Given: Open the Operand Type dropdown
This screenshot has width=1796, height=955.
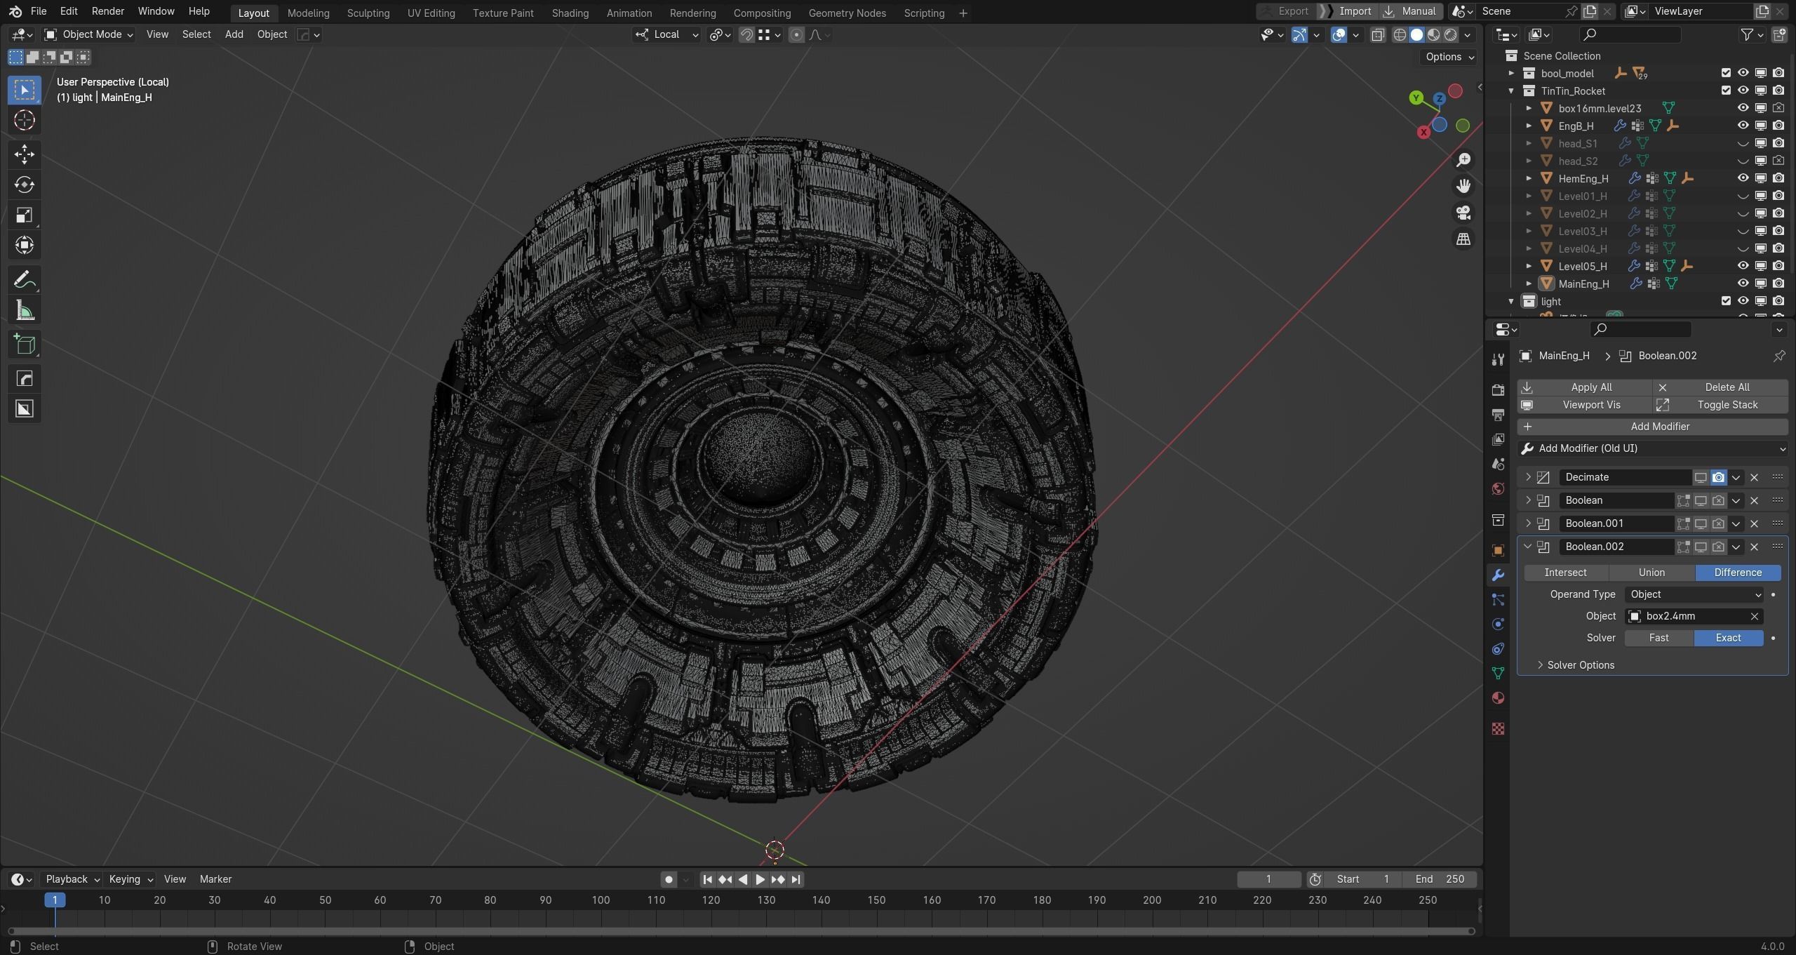Looking at the screenshot, I should (x=1694, y=594).
